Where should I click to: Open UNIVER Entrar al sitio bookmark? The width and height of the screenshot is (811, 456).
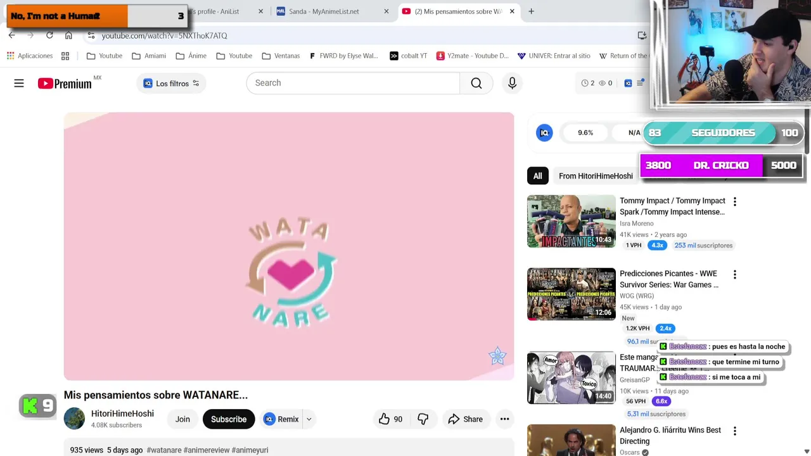[x=554, y=56]
